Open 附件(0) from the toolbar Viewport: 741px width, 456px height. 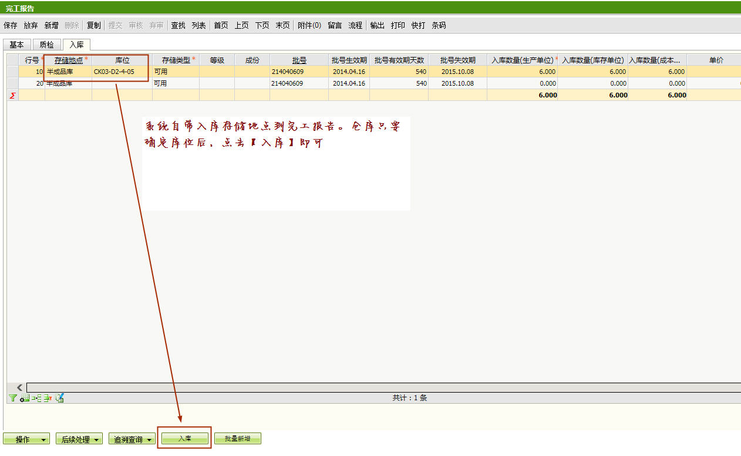tap(309, 25)
